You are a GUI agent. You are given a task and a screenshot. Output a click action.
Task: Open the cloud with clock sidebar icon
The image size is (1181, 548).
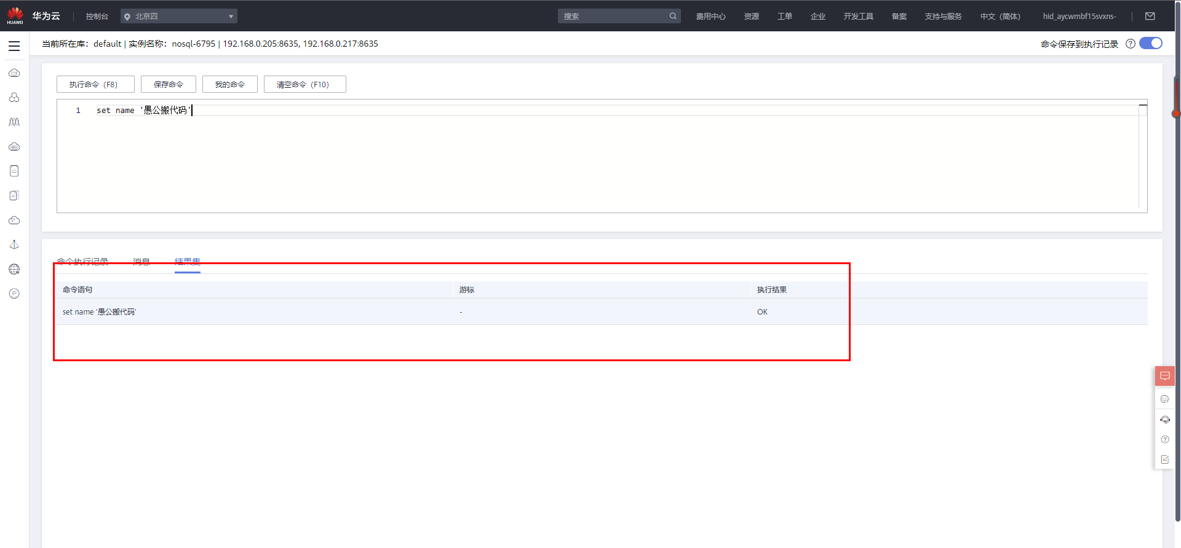pos(14,220)
